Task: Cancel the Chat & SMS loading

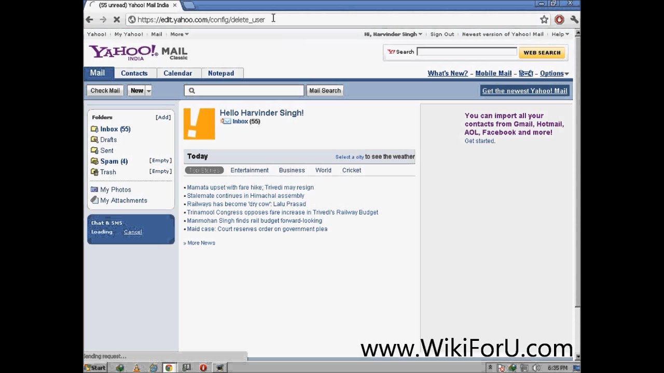Action: click(x=133, y=232)
